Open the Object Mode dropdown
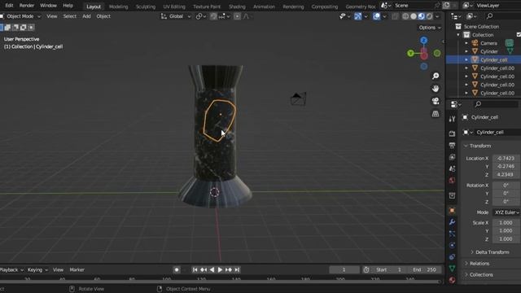521x293 pixels. click(20, 16)
